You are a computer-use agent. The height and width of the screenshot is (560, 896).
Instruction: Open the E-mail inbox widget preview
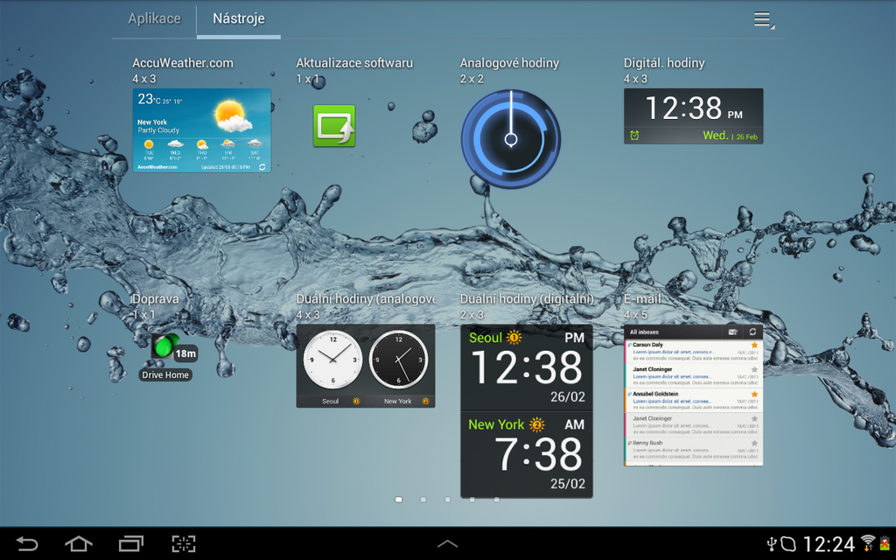click(693, 394)
